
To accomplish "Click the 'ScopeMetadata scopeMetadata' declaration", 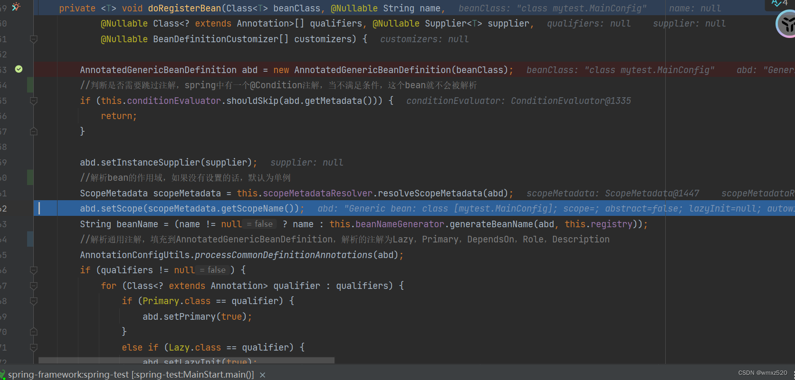I will pyautogui.click(x=150, y=193).
